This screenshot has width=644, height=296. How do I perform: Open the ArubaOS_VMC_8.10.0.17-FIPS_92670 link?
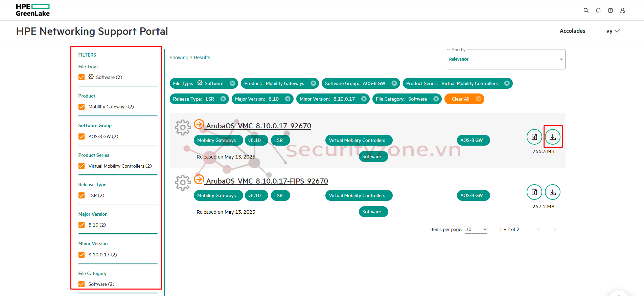pyautogui.click(x=267, y=181)
